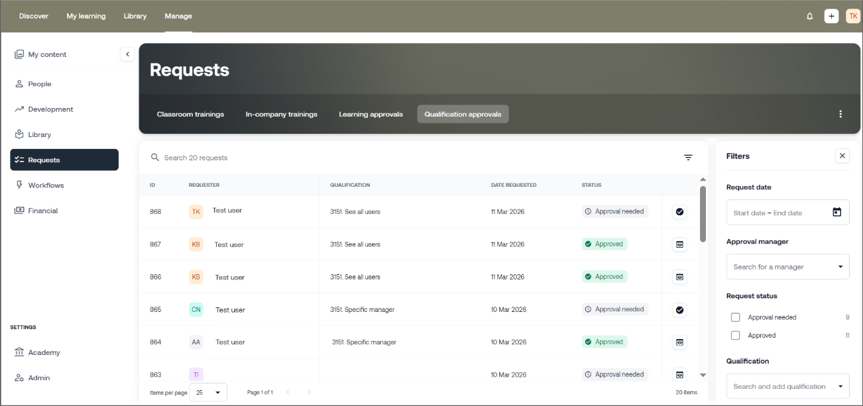Click the table's vertical scrollbar thumb
863x406 pixels.
pyautogui.click(x=703, y=213)
